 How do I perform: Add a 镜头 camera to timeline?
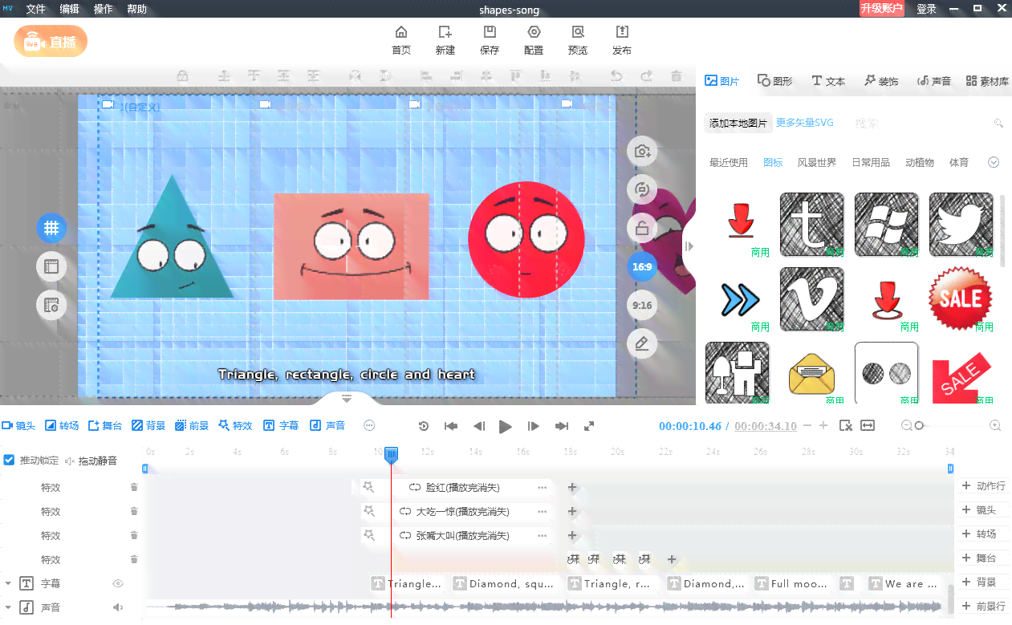point(18,426)
